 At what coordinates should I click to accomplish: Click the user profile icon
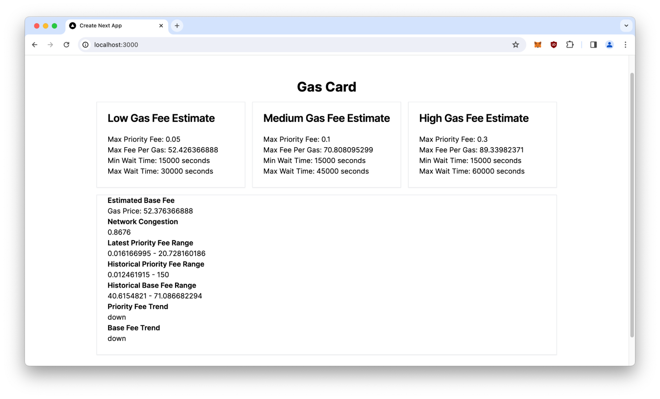[x=609, y=45]
